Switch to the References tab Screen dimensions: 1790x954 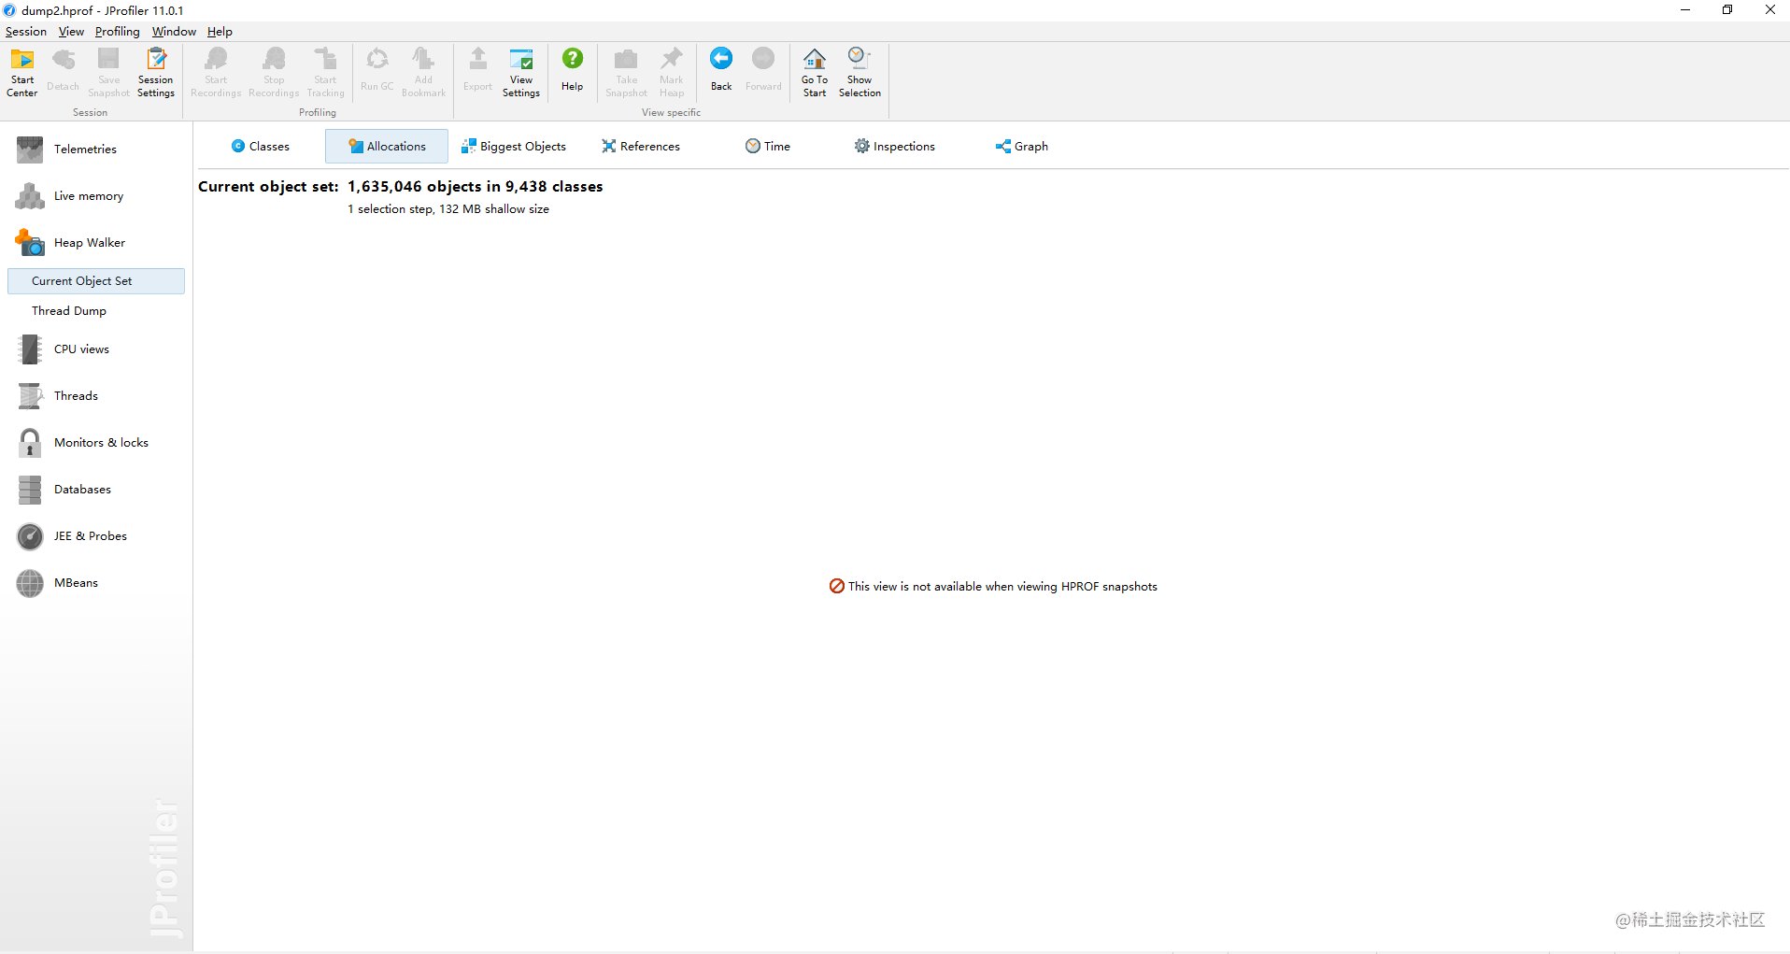tap(641, 147)
